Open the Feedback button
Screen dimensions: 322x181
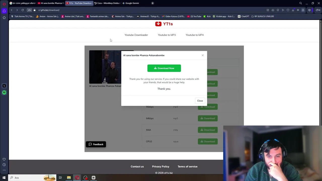pos(96,144)
